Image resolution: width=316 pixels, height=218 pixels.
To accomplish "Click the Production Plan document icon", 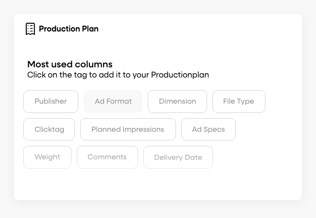I will tap(31, 29).
